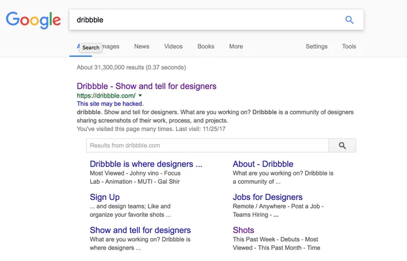Open the Sign Up sitelink
This screenshot has width=407, height=261.
click(105, 198)
